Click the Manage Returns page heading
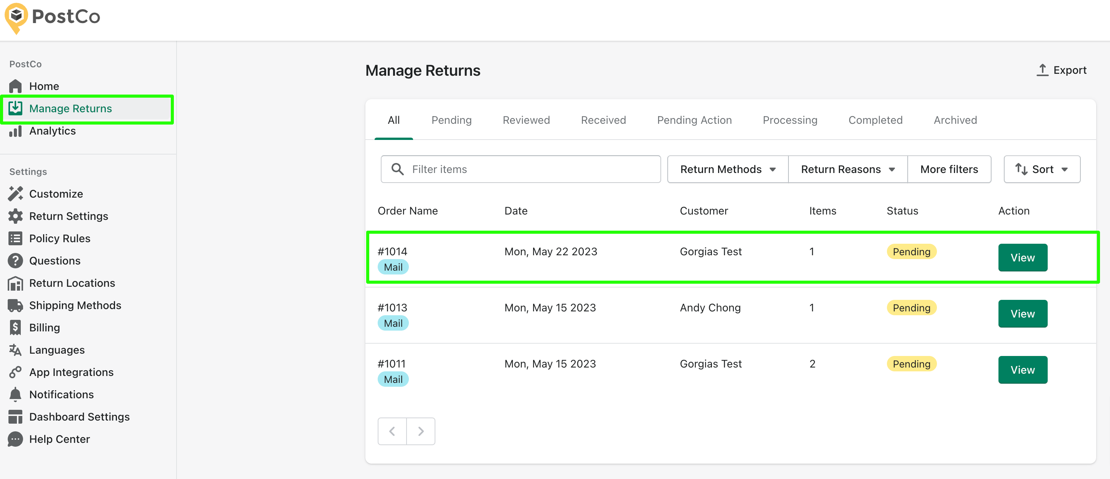1110x479 pixels. point(423,70)
